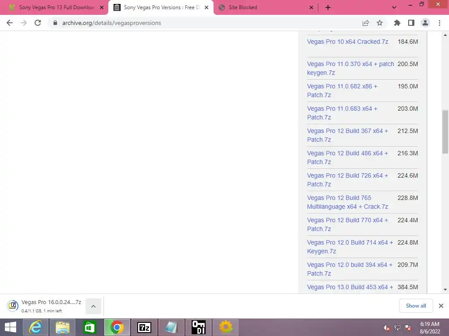Download Vegas Pro 12 Build 486 x64 + Patch.7z
The width and height of the screenshot is (449, 336).
(348, 157)
